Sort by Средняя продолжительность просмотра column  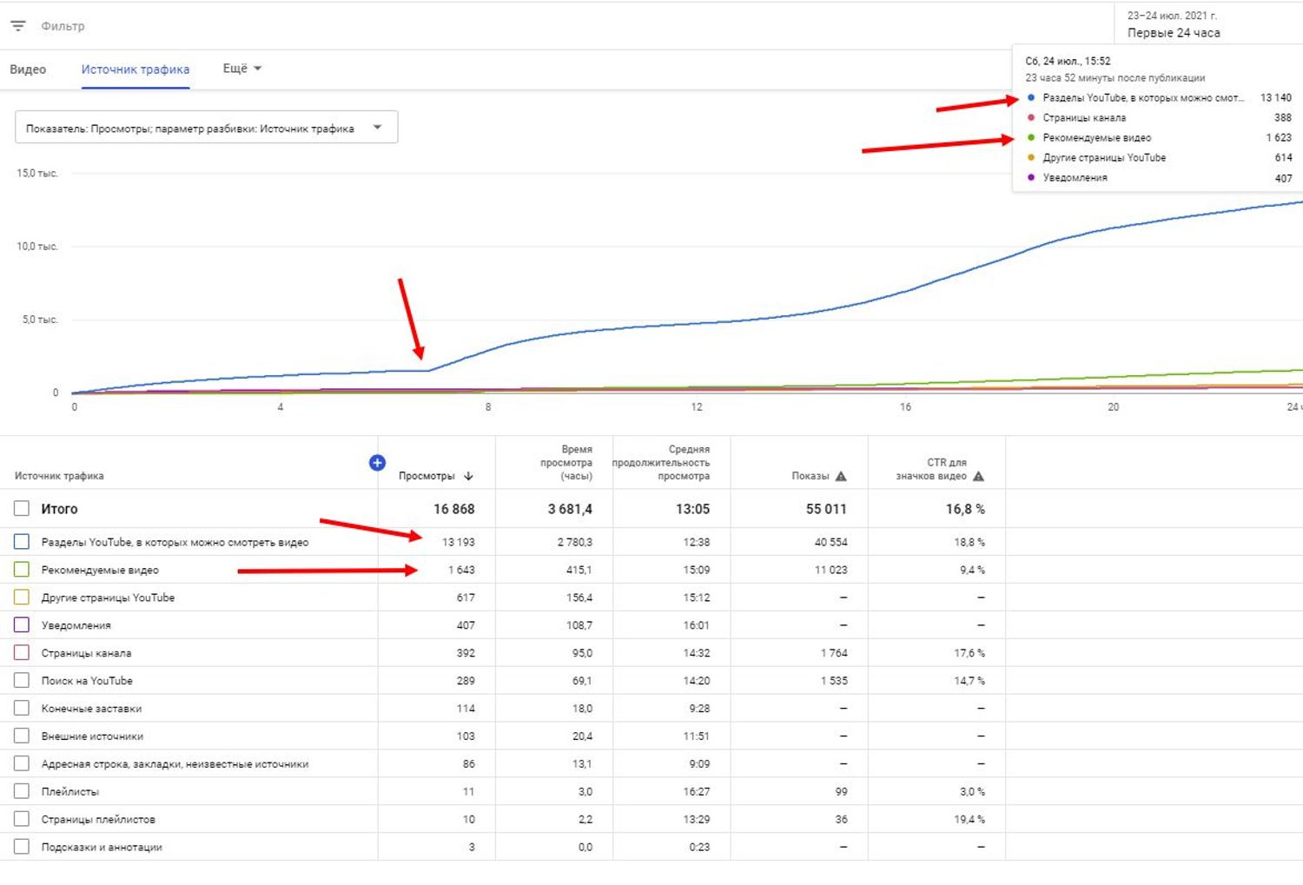tap(661, 463)
